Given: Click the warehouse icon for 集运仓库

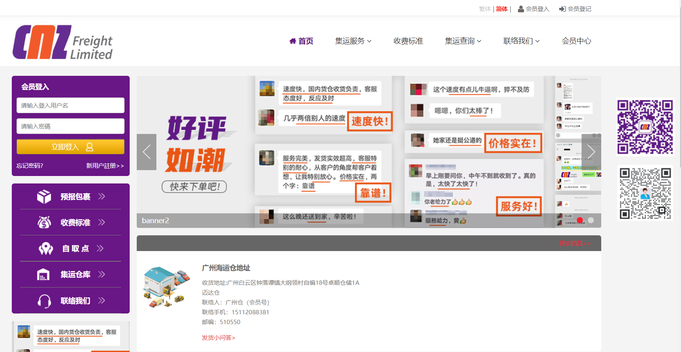Looking at the screenshot, I should [x=43, y=274].
